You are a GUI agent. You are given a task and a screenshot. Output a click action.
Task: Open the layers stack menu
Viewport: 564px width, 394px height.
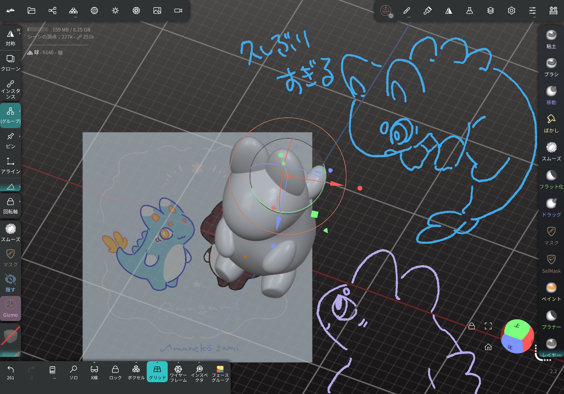point(490,11)
